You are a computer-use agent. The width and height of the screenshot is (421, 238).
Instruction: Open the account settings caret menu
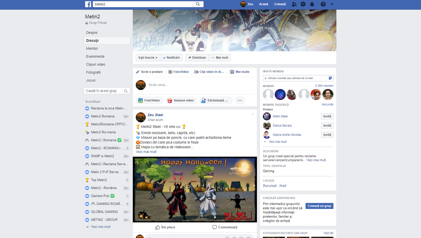[332, 4]
